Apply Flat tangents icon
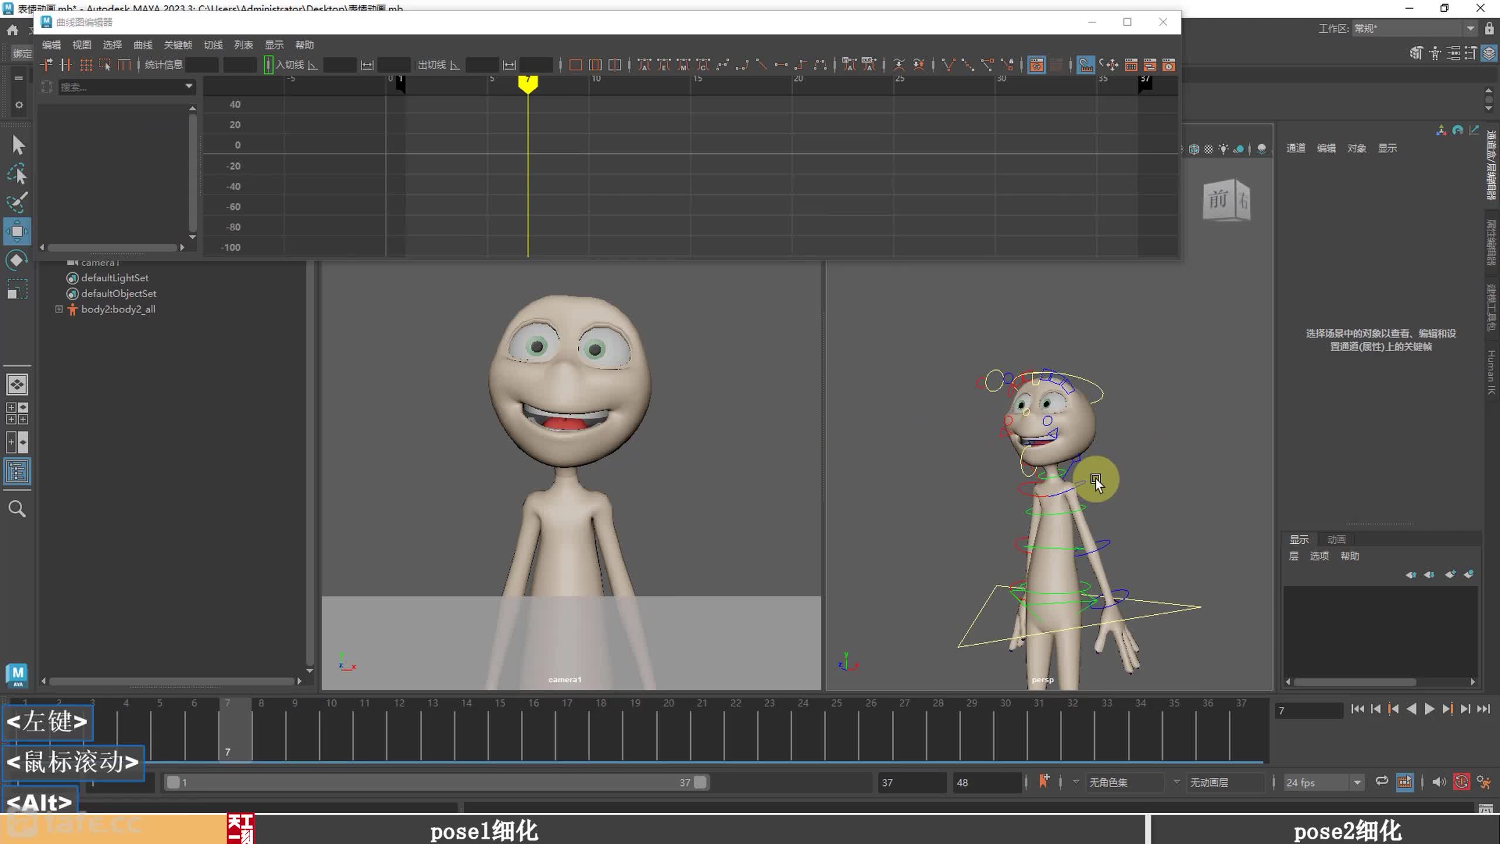The height and width of the screenshot is (844, 1500). click(x=781, y=64)
